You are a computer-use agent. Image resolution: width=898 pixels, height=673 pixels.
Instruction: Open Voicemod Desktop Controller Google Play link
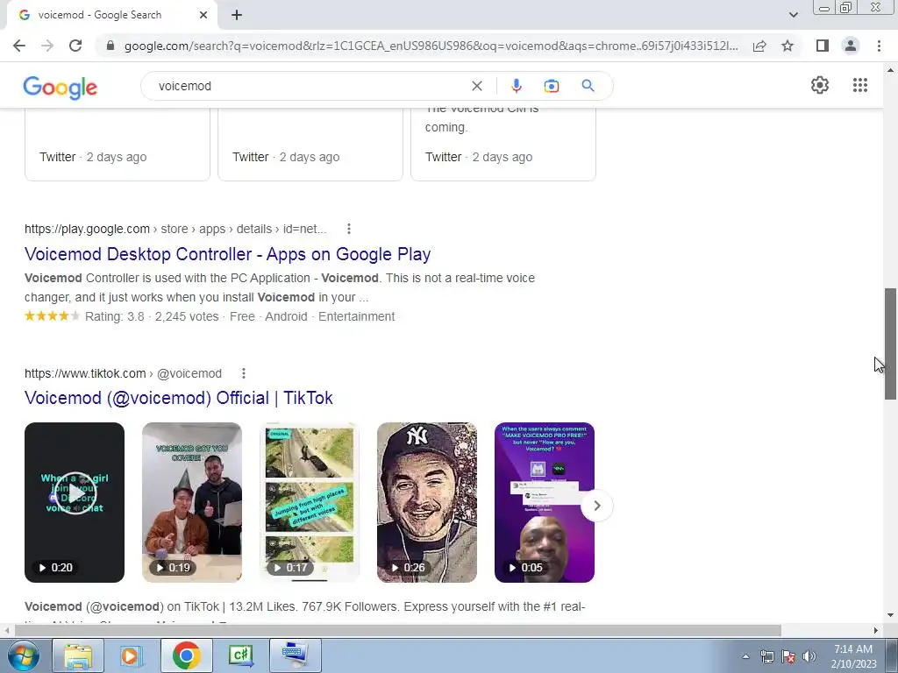click(227, 254)
